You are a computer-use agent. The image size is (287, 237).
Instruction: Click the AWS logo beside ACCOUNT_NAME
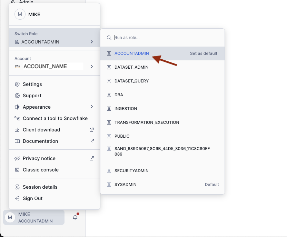coord(17,66)
